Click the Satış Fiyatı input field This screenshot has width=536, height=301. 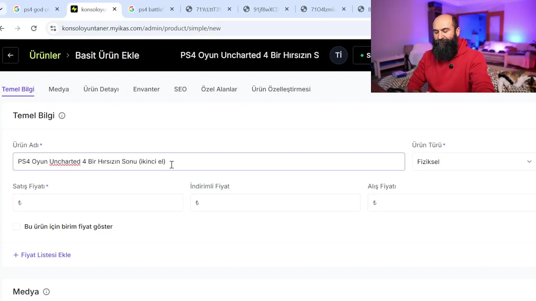(x=98, y=203)
